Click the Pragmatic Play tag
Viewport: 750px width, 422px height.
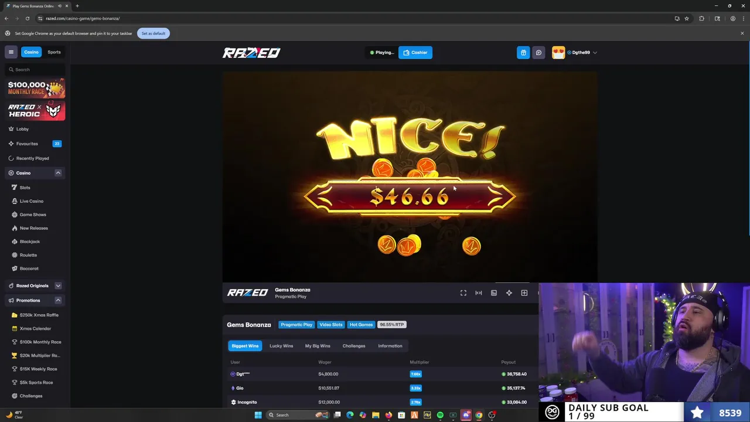296,325
